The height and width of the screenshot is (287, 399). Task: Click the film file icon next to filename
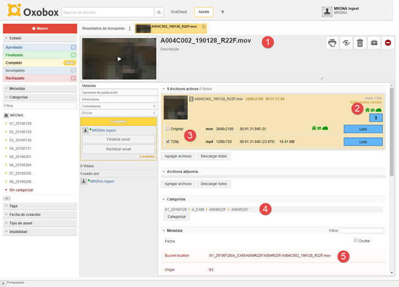click(191, 99)
